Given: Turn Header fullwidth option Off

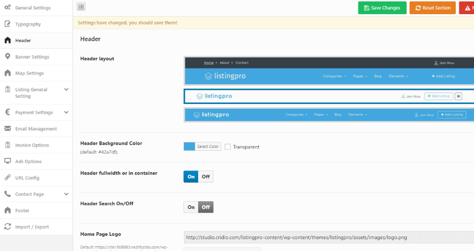Looking at the screenshot, I should (206, 177).
